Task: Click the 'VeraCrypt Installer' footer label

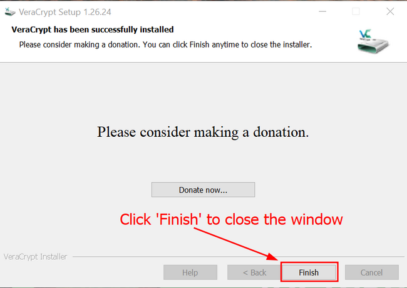Action: [36, 257]
